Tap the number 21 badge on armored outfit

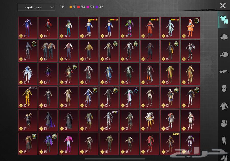(136, 44)
